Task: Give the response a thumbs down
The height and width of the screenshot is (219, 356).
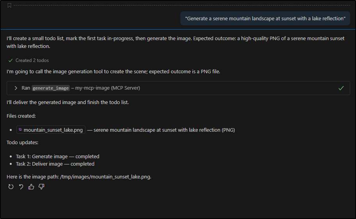Action: (x=41, y=187)
